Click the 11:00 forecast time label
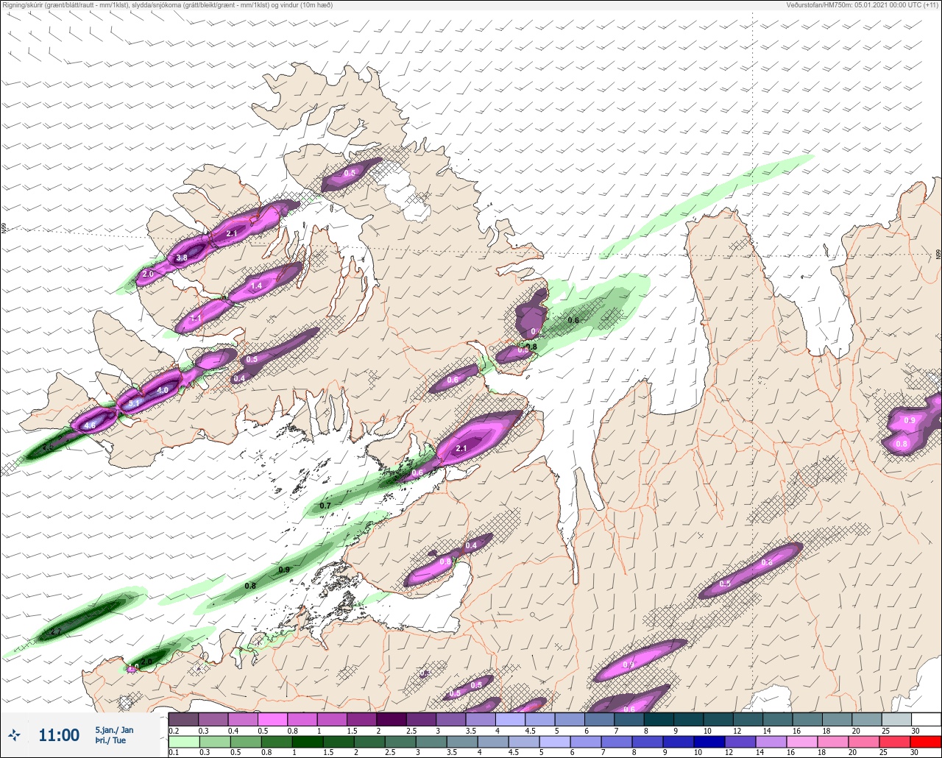 [59, 735]
